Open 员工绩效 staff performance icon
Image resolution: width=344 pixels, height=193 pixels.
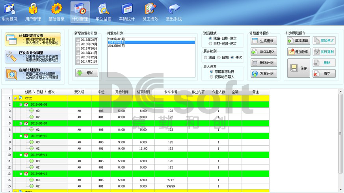point(150,9)
